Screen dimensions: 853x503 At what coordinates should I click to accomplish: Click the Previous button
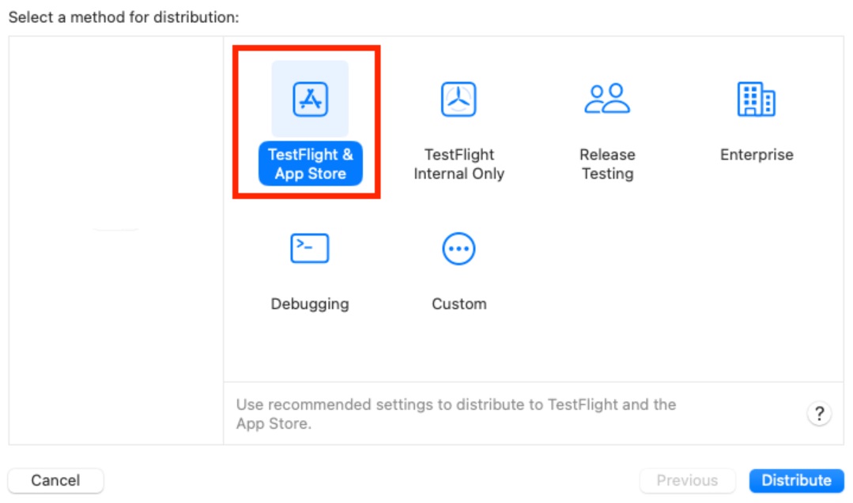pyautogui.click(x=687, y=480)
